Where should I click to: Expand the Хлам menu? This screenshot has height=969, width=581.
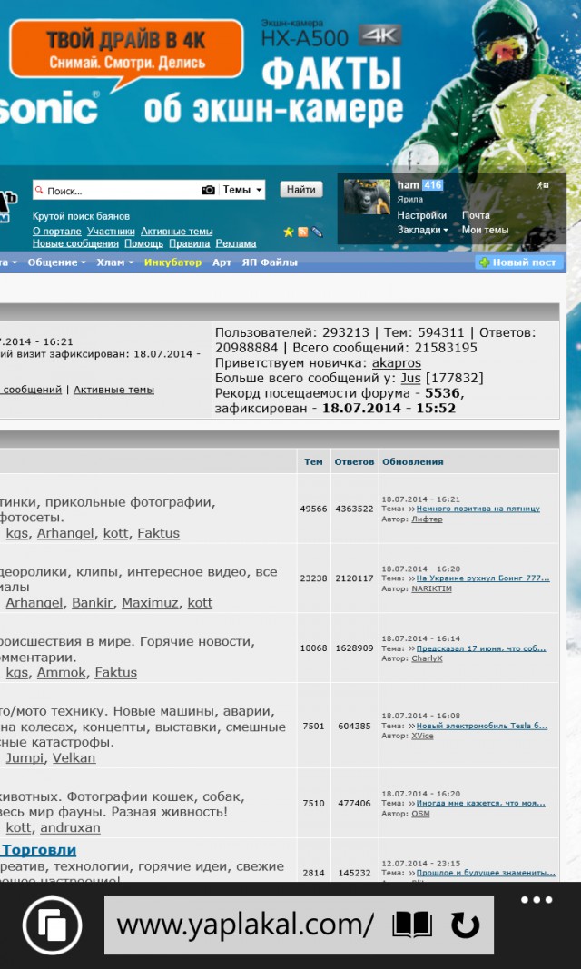[x=115, y=262]
